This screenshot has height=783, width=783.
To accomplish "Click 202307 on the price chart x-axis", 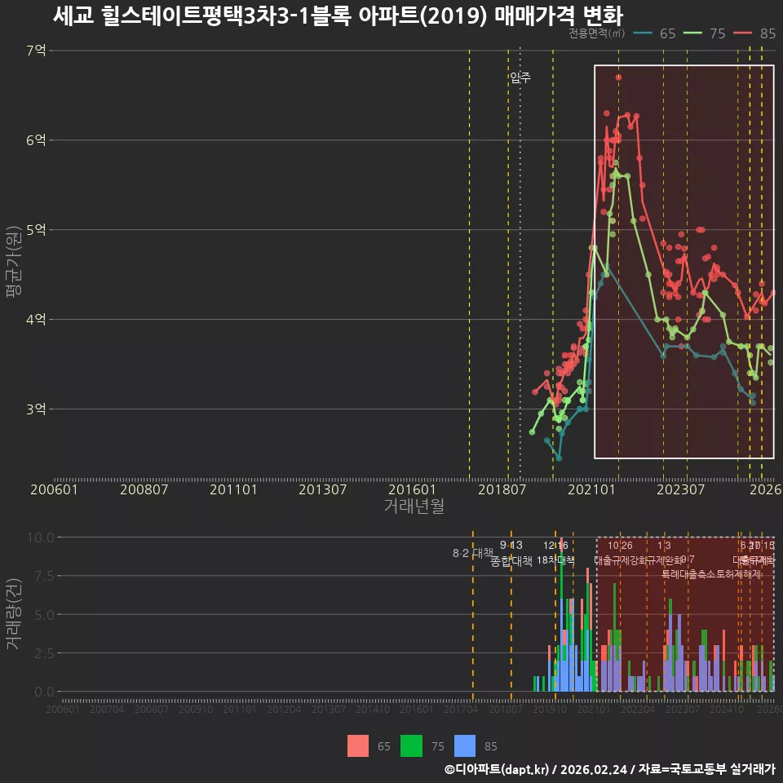I will [680, 489].
